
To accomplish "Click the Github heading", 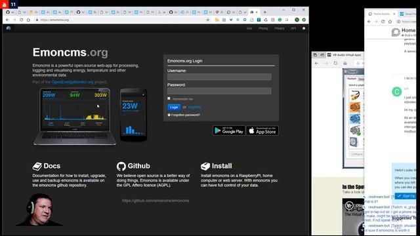I will coord(138,166).
